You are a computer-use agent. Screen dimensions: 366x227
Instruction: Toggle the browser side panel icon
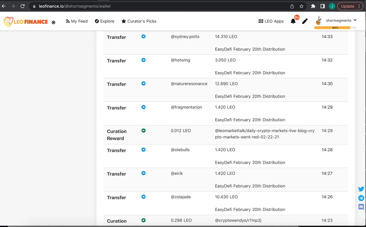323,6
